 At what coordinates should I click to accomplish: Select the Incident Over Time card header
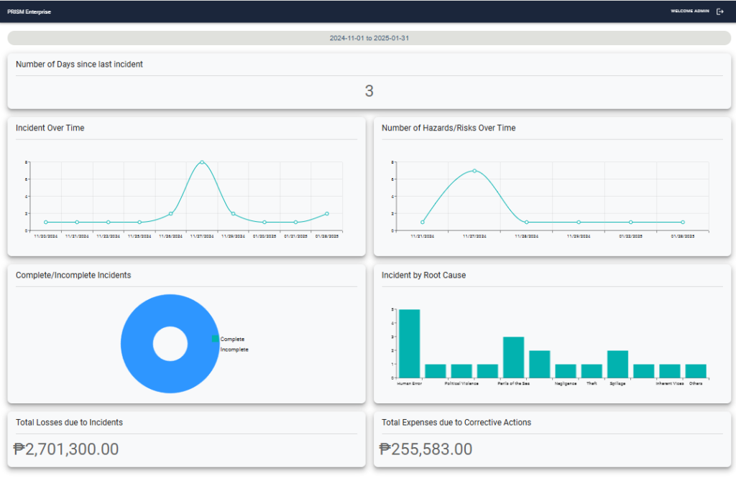50,128
